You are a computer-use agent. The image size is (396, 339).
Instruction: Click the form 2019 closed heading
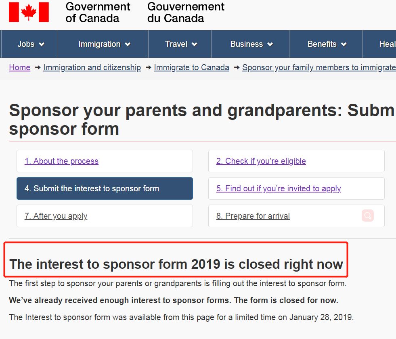[176, 264]
